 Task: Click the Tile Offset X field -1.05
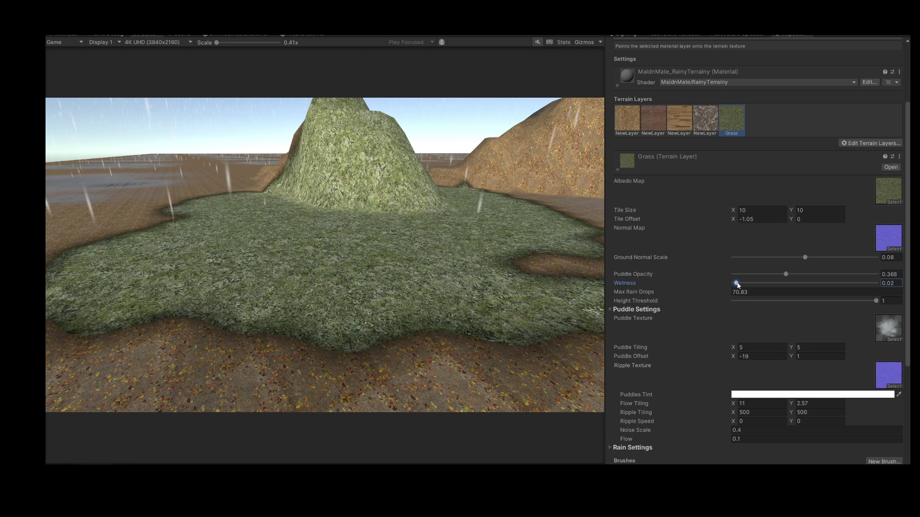[762, 219]
